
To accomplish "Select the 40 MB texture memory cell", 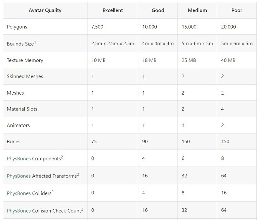I will (x=228, y=60).
